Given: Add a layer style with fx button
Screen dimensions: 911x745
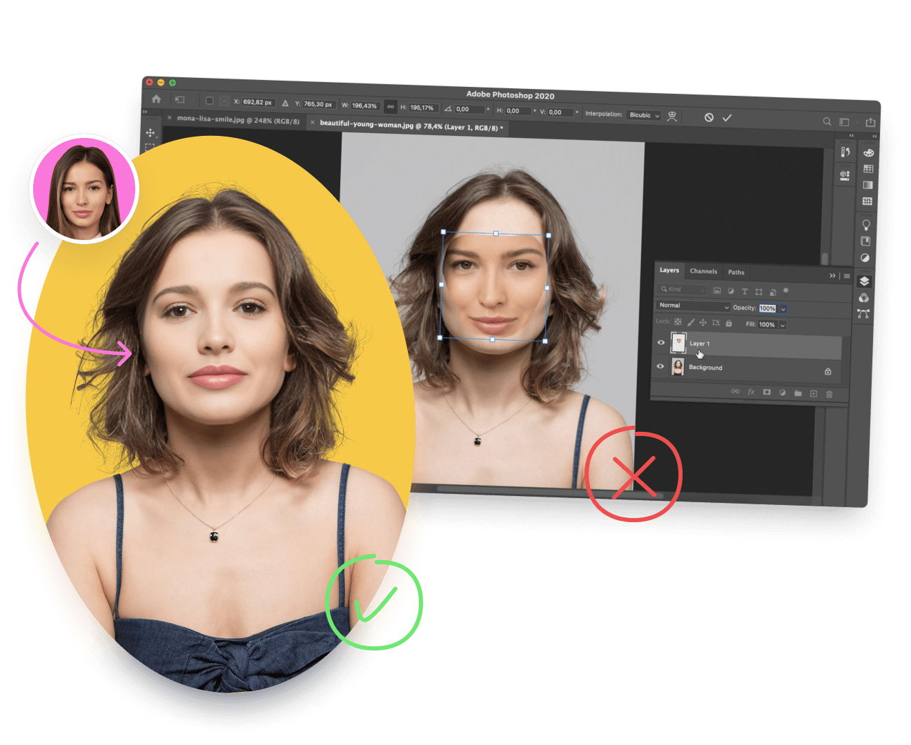Looking at the screenshot, I should (x=751, y=392).
